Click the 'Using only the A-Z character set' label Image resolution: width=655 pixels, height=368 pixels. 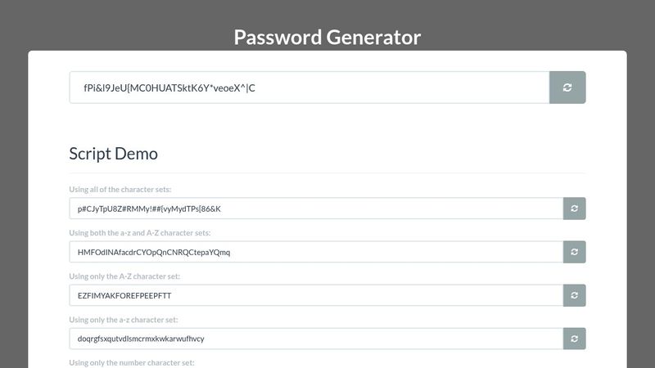[x=124, y=276]
